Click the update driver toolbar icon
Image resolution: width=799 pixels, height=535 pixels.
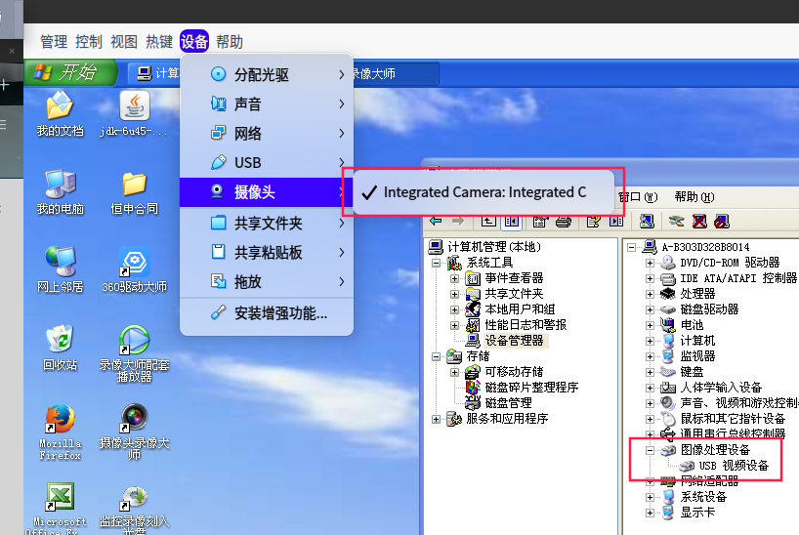coord(677,222)
